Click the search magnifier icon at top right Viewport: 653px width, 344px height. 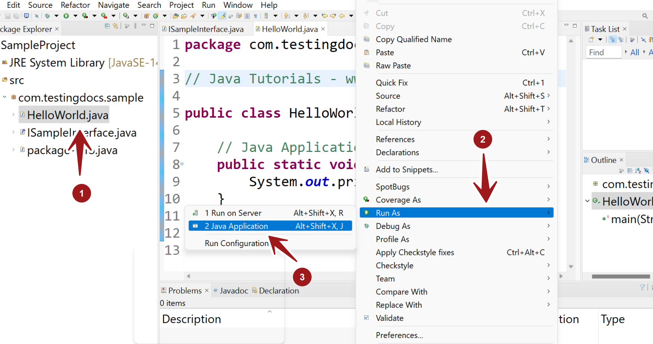pos(645,16)
